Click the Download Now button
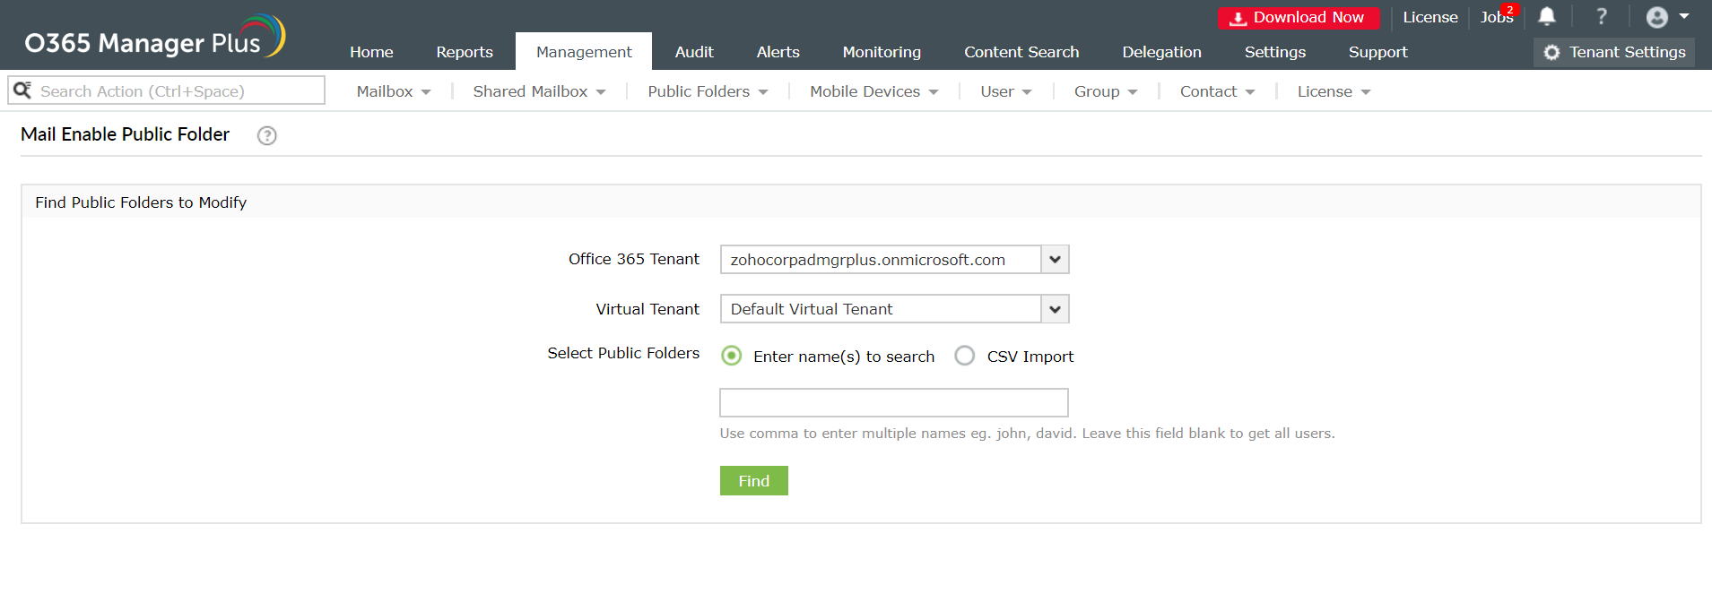1712x602 pixels. tap(1298, 18)
